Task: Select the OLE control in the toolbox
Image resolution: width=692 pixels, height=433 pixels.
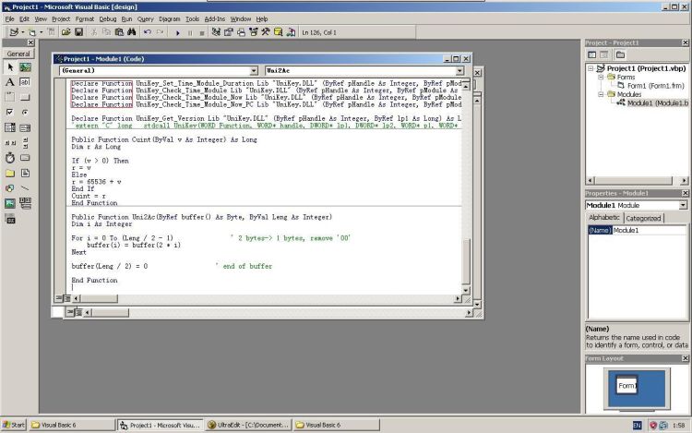Action: pyautogui.click(x=10, y=219)
